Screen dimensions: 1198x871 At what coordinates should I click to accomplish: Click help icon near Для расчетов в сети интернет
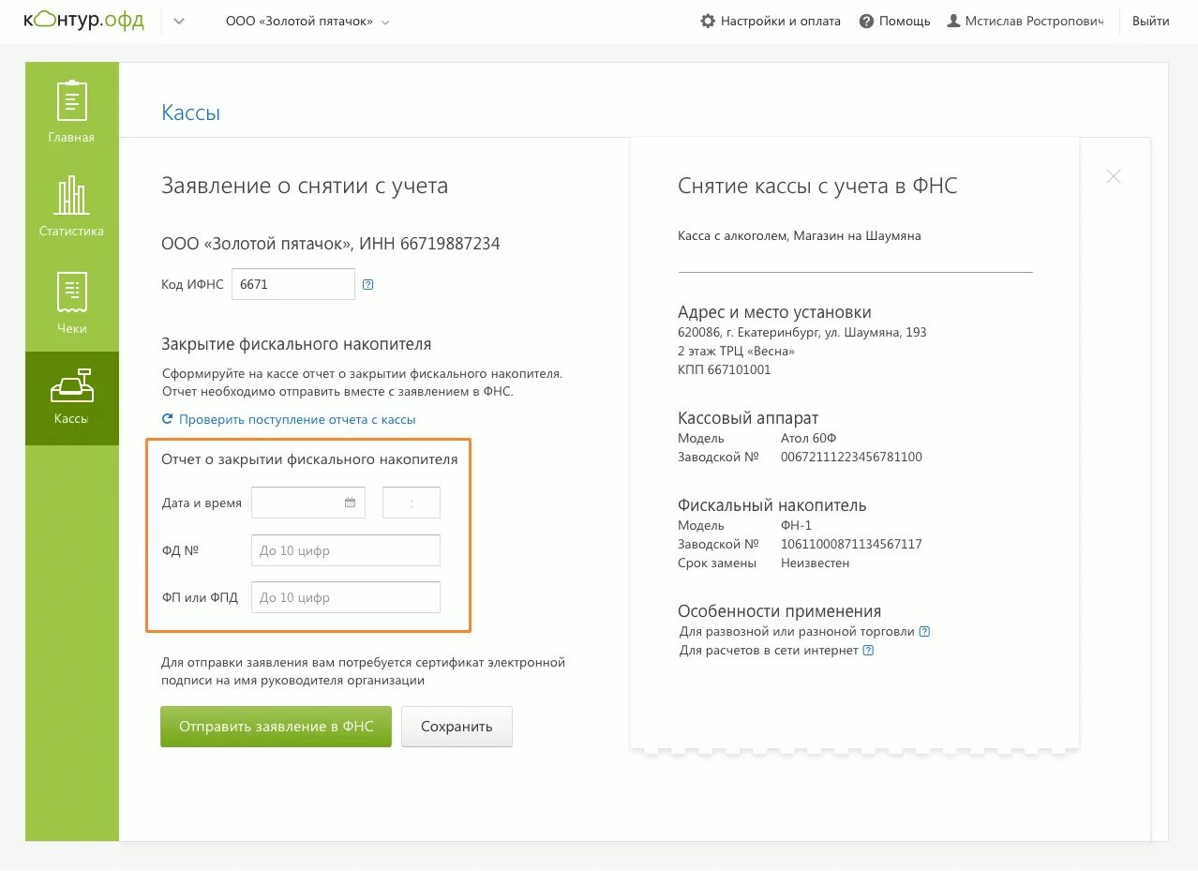pos(866,650)
